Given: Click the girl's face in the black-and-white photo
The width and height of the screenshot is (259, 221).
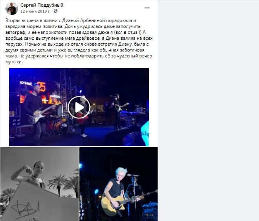Looking at the screenshot, I should click(39, 168).
